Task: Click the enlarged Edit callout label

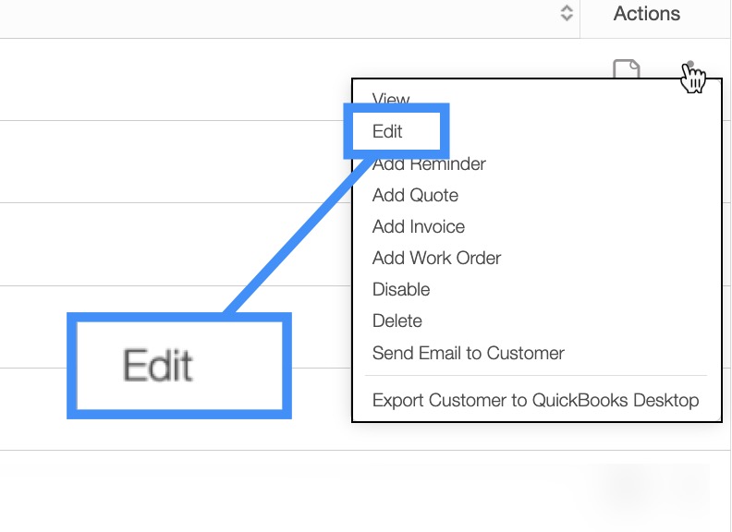Action: (x=159, y=367)
